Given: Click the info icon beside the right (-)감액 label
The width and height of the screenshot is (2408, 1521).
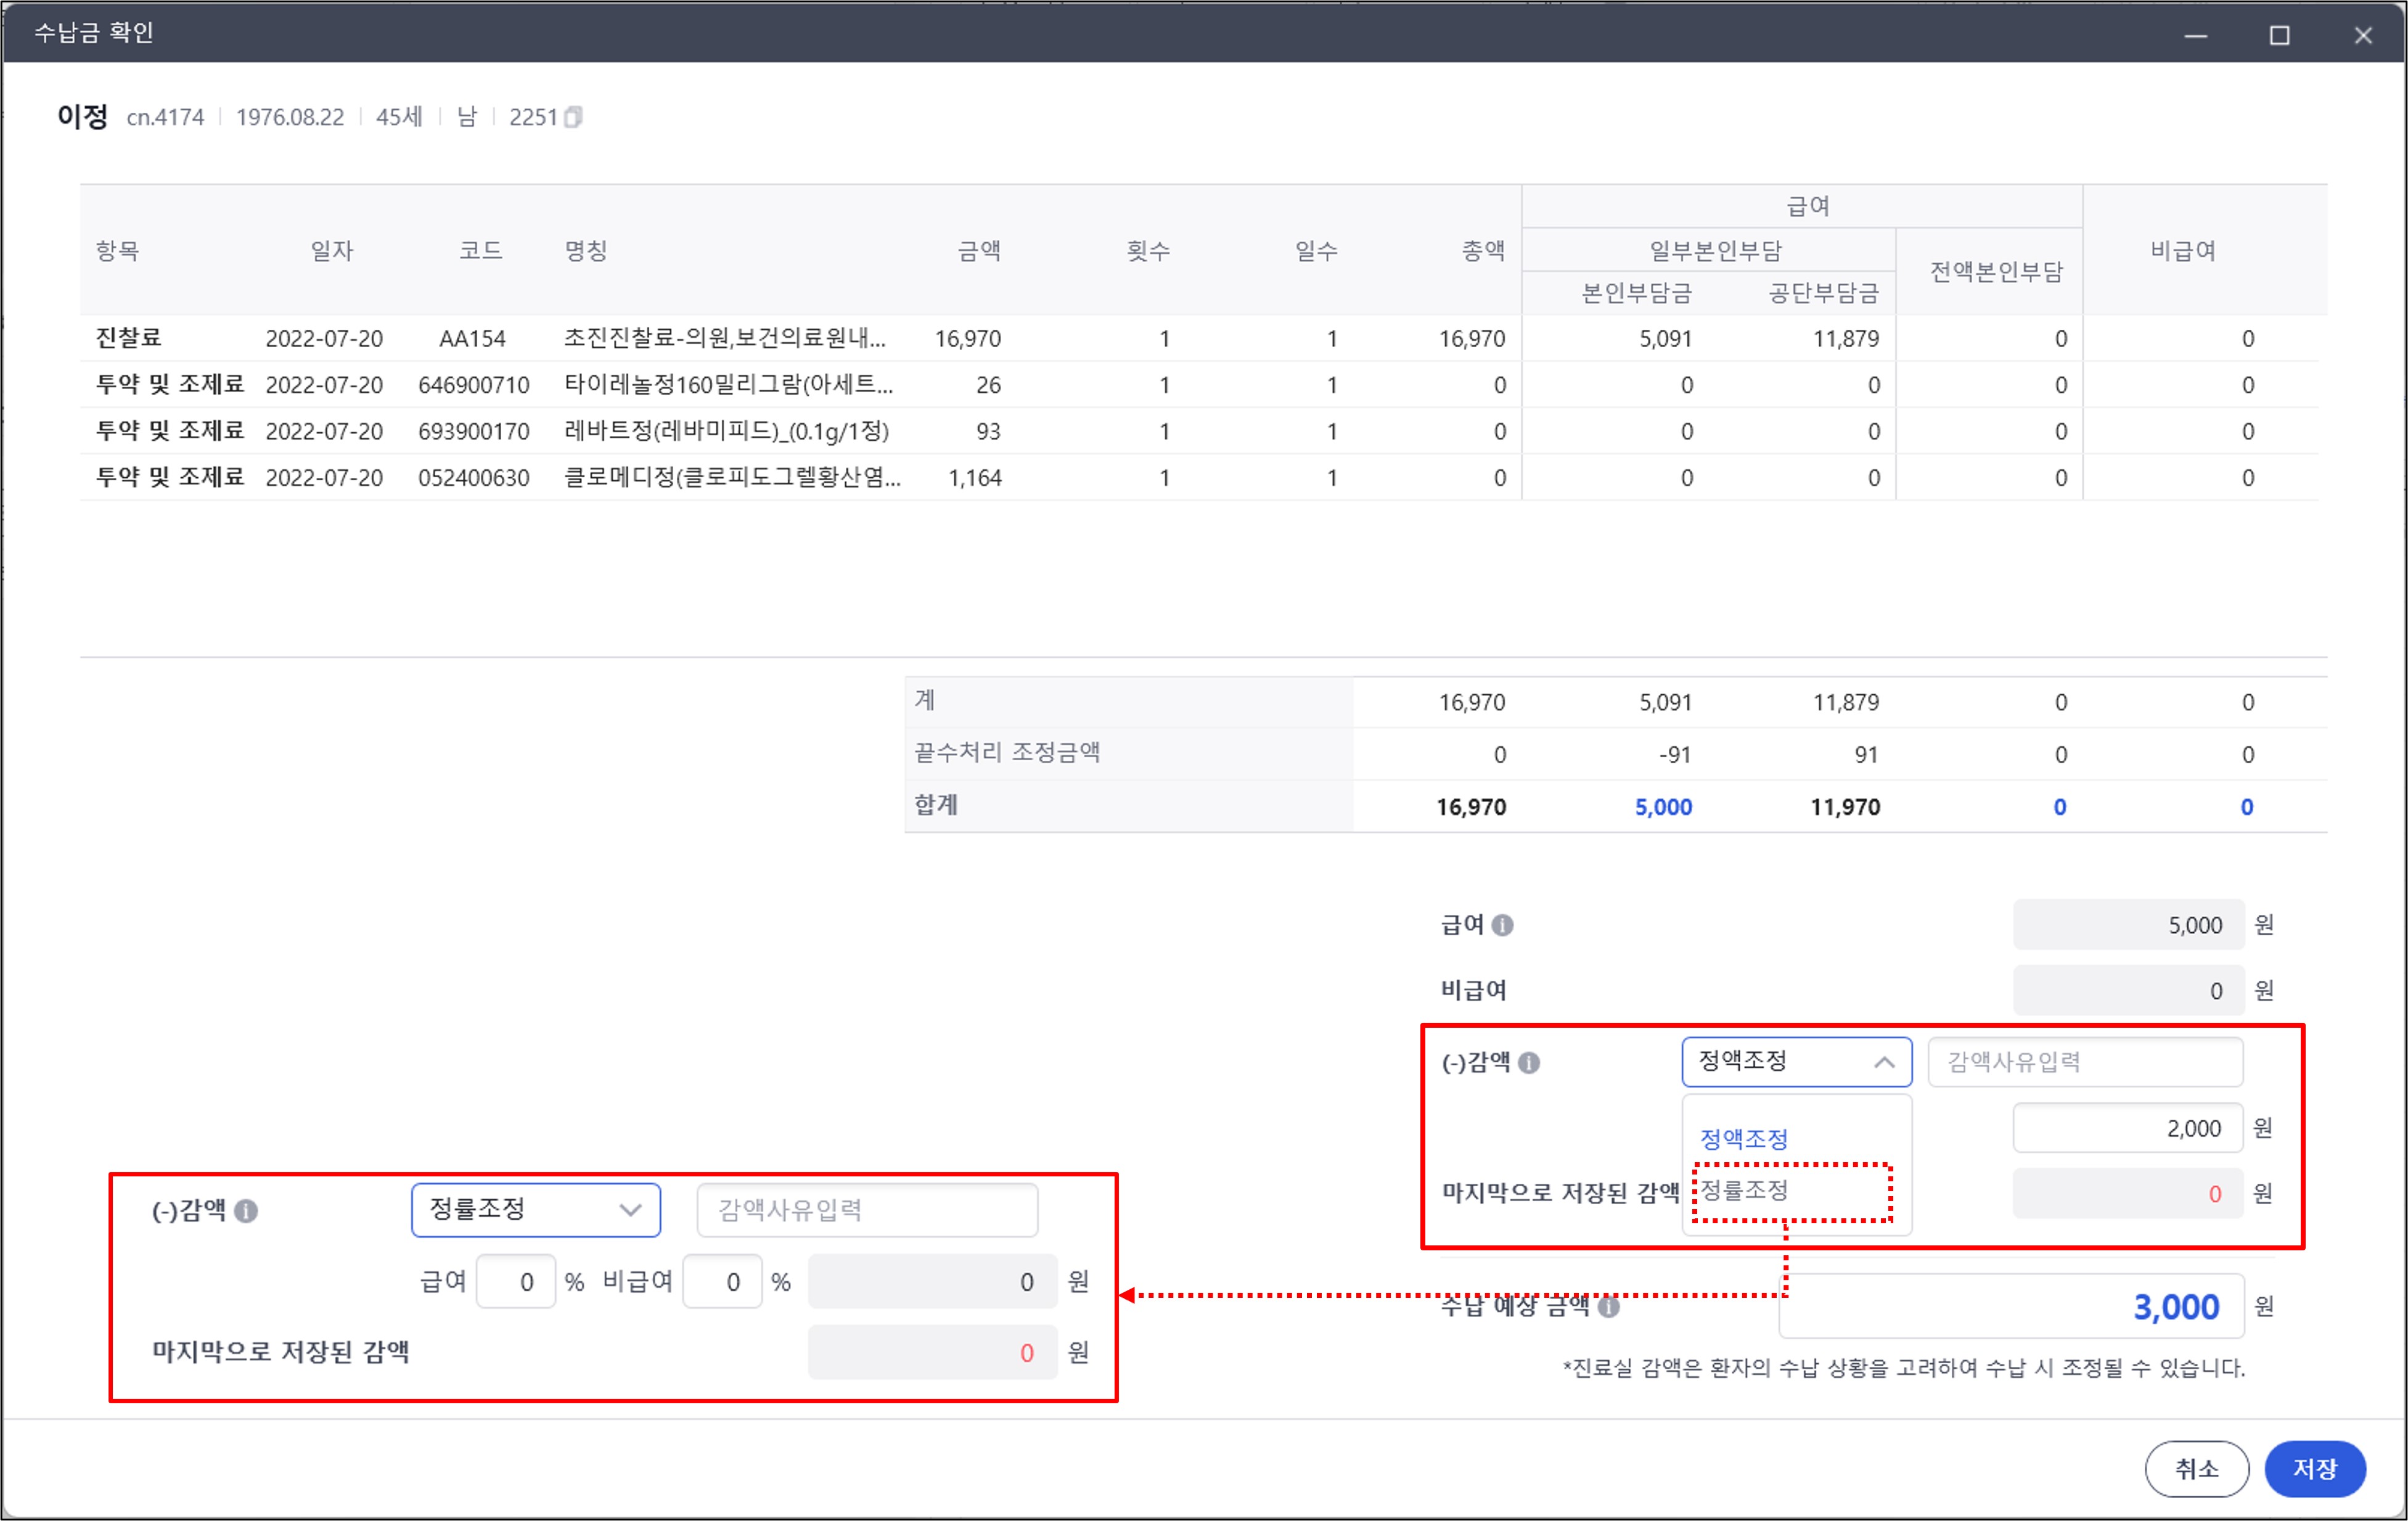Looking at the screenshot, I should (1529, 1063).
